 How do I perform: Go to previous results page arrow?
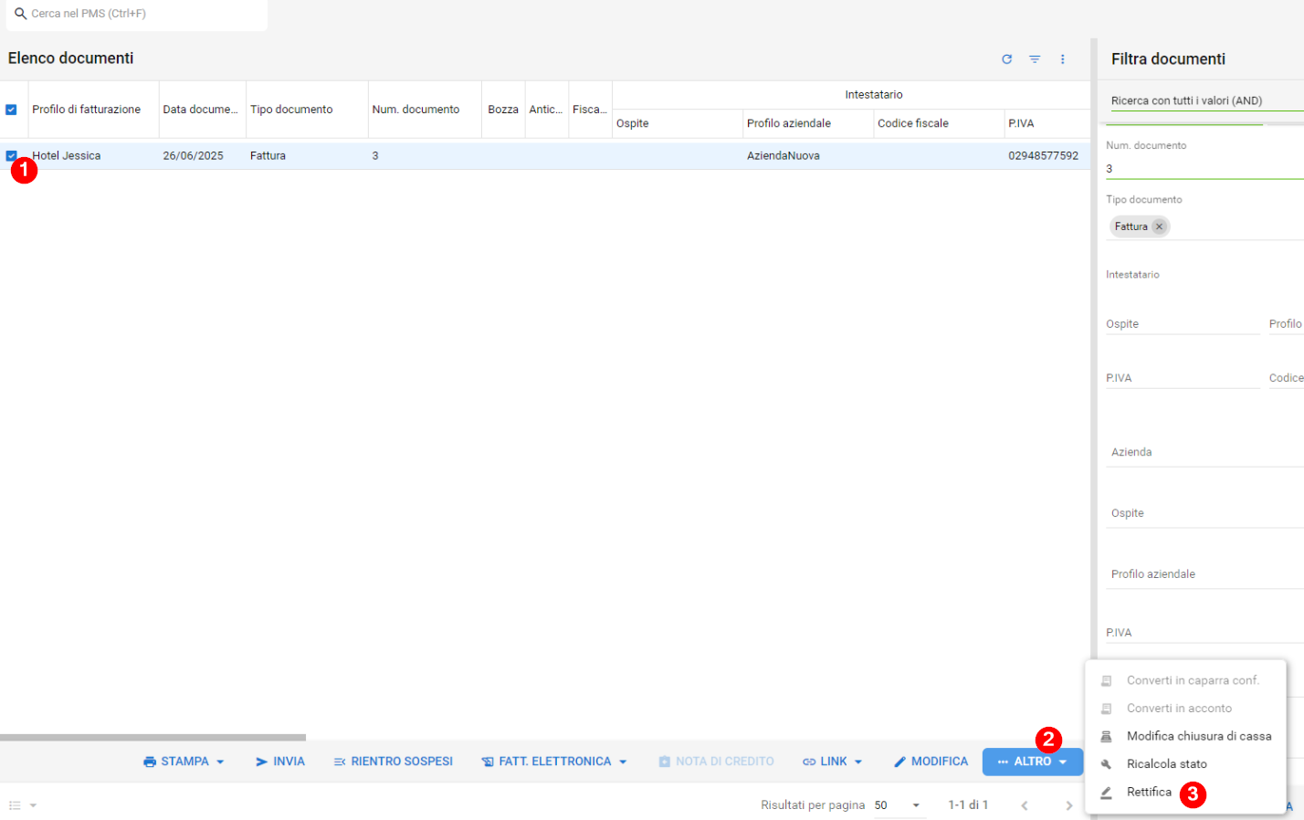(x=1025, y=805)
